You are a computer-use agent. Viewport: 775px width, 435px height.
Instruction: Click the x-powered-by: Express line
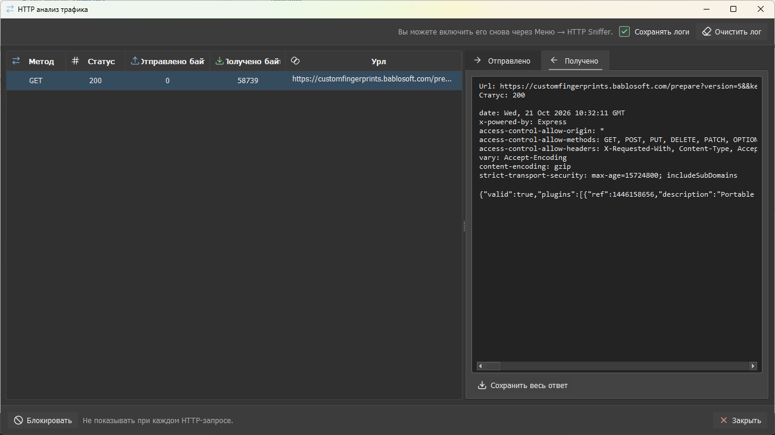(x=523, y=122)
